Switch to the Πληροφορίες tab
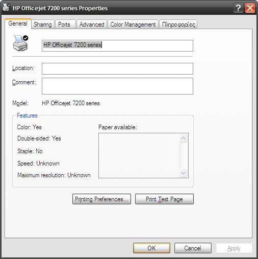The height and width of the screenshot is (259, 258). pos(178,25)
